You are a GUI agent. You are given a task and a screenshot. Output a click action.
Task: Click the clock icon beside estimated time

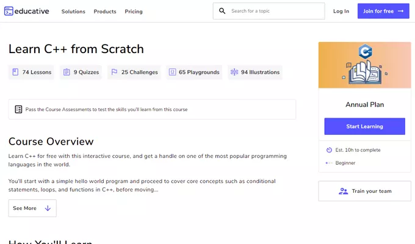click(x=329, y=150)
